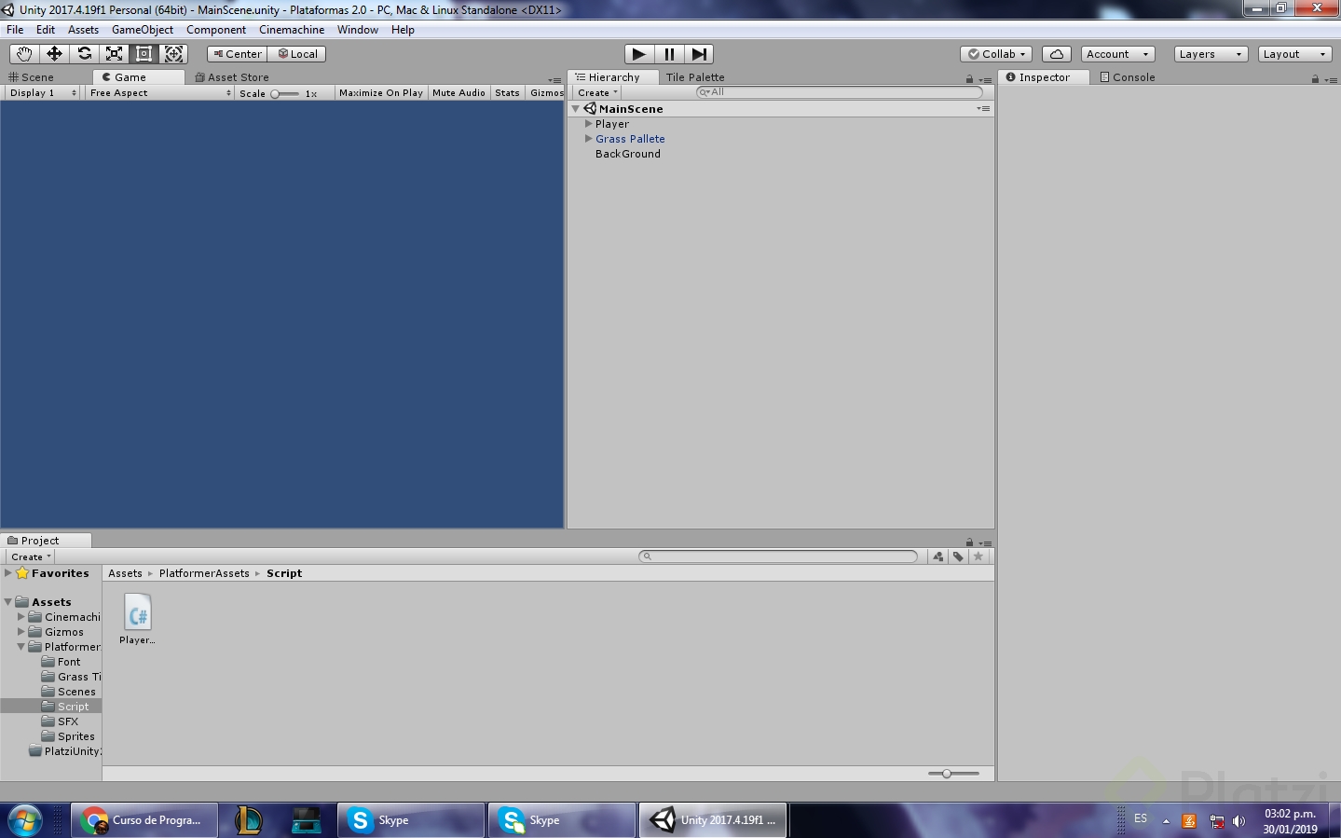Switch to Chrome in the taskbar
The image size is (1341, 838).
(x=144, y=820)
